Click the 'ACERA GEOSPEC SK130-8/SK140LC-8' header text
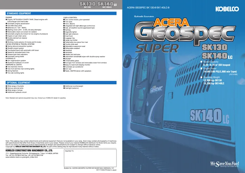Viewport: 245px width, 173px height. pyautogui.click(x=148, y=7)
